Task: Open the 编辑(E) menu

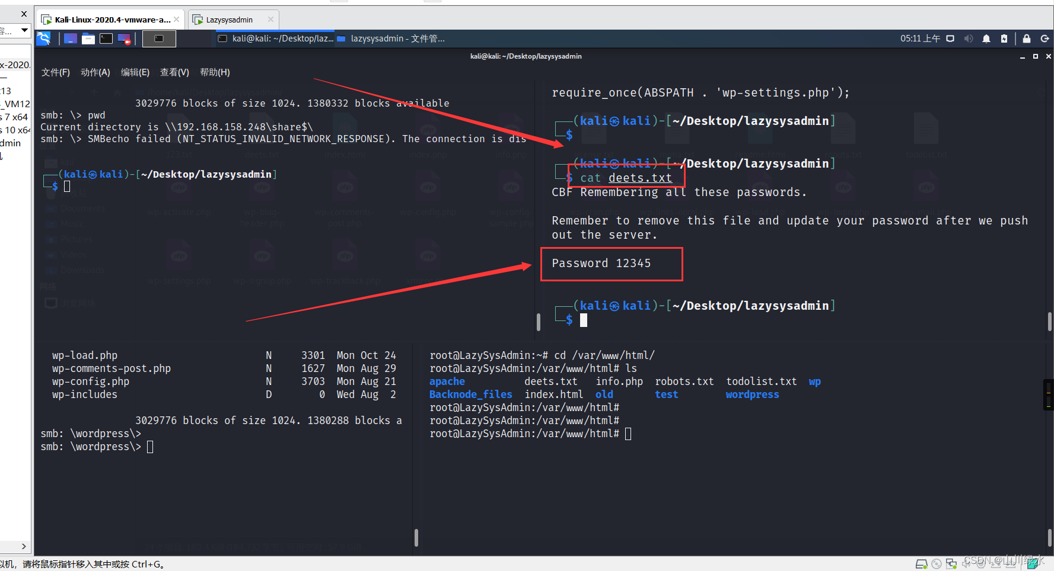Action: [x=135, y=72]
